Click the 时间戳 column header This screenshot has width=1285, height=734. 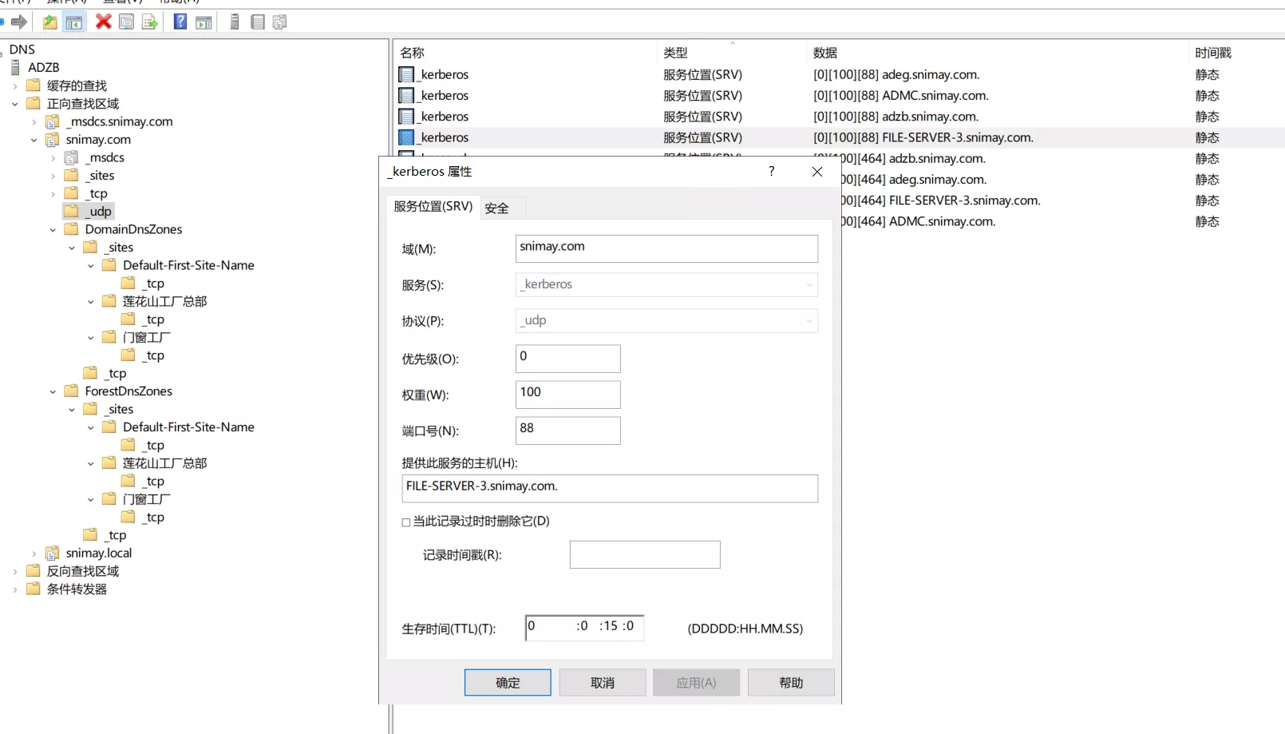(1212, 53)
